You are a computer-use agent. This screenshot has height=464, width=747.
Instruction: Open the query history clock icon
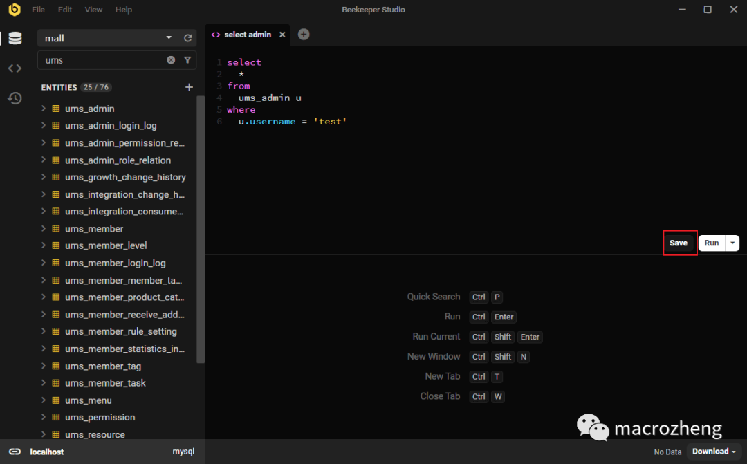(15, 98)
